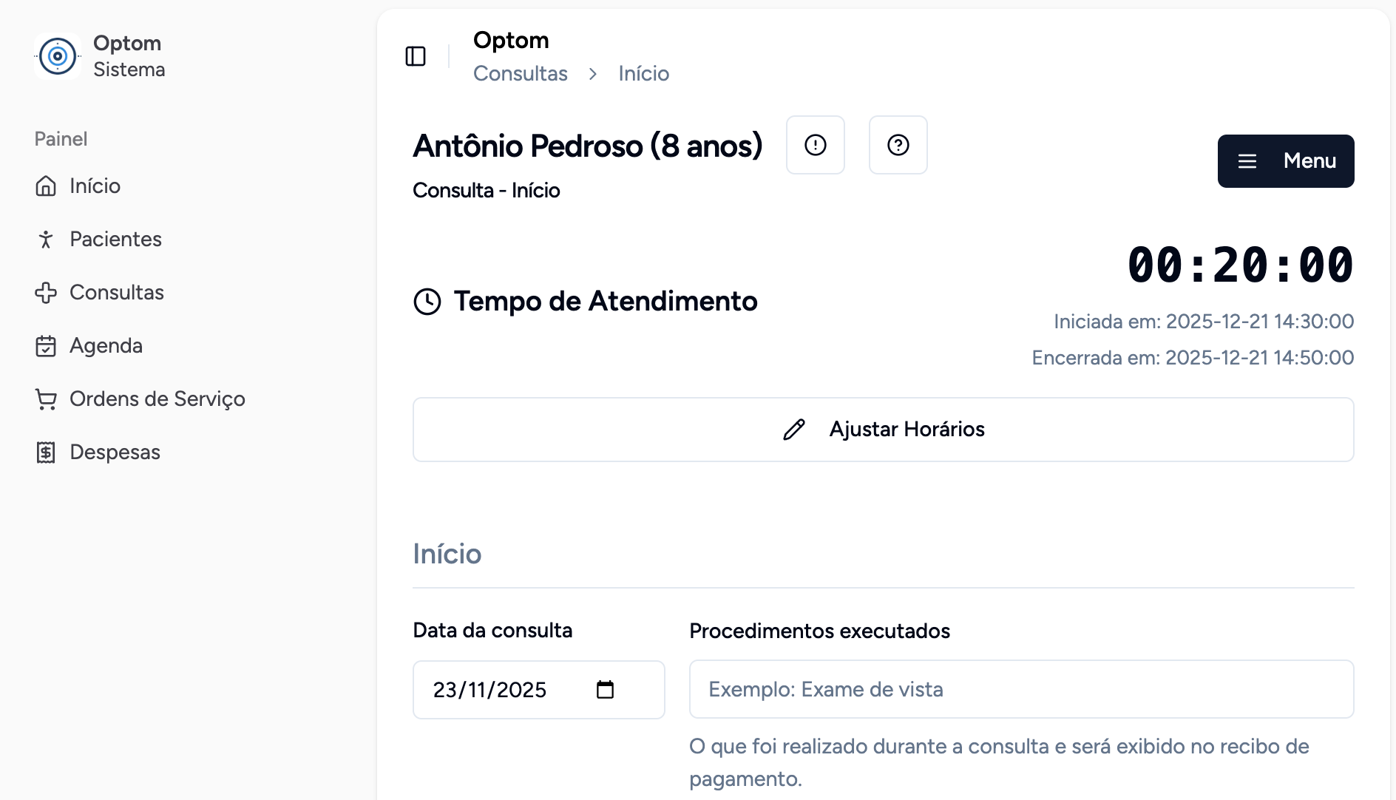Click the Consultas breadcrumb link
Image resolution: width=1396 pixels, height=800 pixels.
[520, 73]
